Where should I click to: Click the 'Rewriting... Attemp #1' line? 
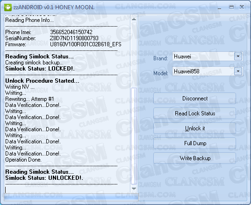(29, 99)
